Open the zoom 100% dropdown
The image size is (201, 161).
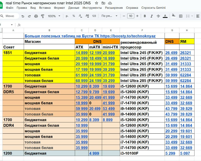pos(54,16)
